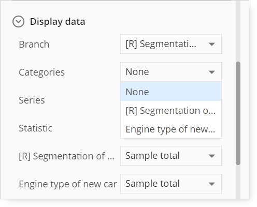Click the vertical scrollbar thumb

(238, 113)
